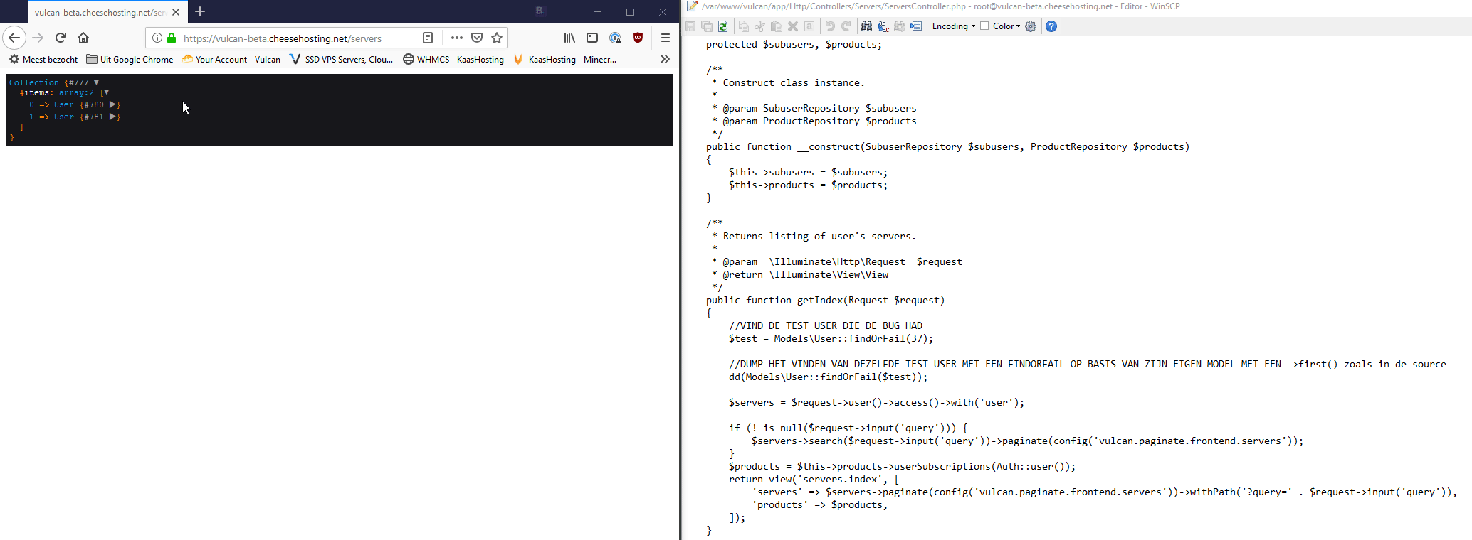Click the uBlock Origin shield icon

click(x=638, y=38)
